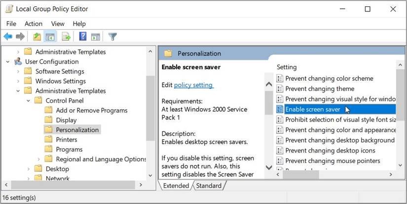The image size is (407, 204).
Task: Open the Action menu
Action: coord(34,24)
